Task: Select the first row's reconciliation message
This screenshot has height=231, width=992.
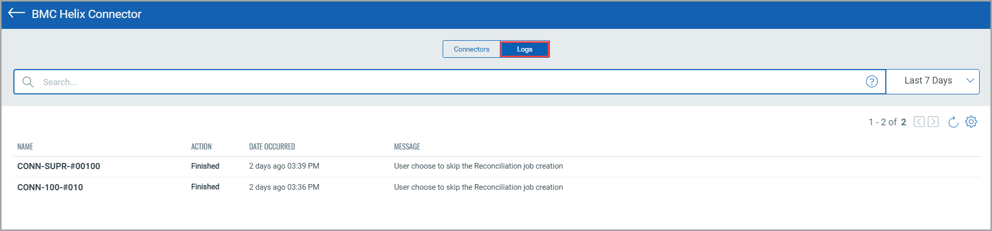Action: [x=478, y=166]
